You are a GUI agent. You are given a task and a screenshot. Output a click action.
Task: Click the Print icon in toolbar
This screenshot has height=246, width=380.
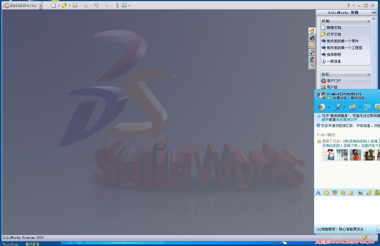[x=85, y=5]
